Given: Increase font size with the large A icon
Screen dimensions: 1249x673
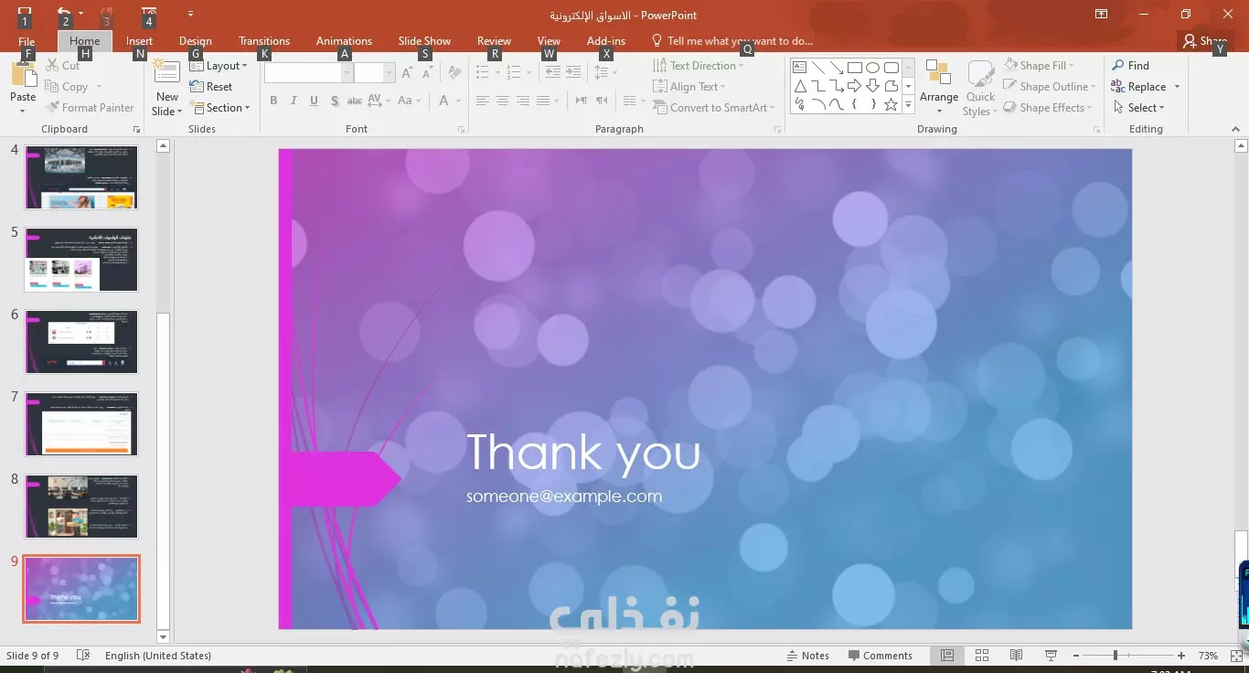Looking at the screenshot, I should 408,72.
